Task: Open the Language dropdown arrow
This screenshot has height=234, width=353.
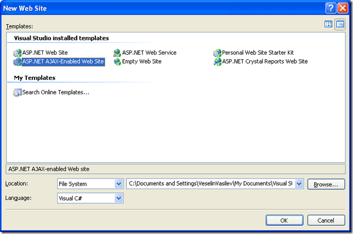Action: coord(118,198)
